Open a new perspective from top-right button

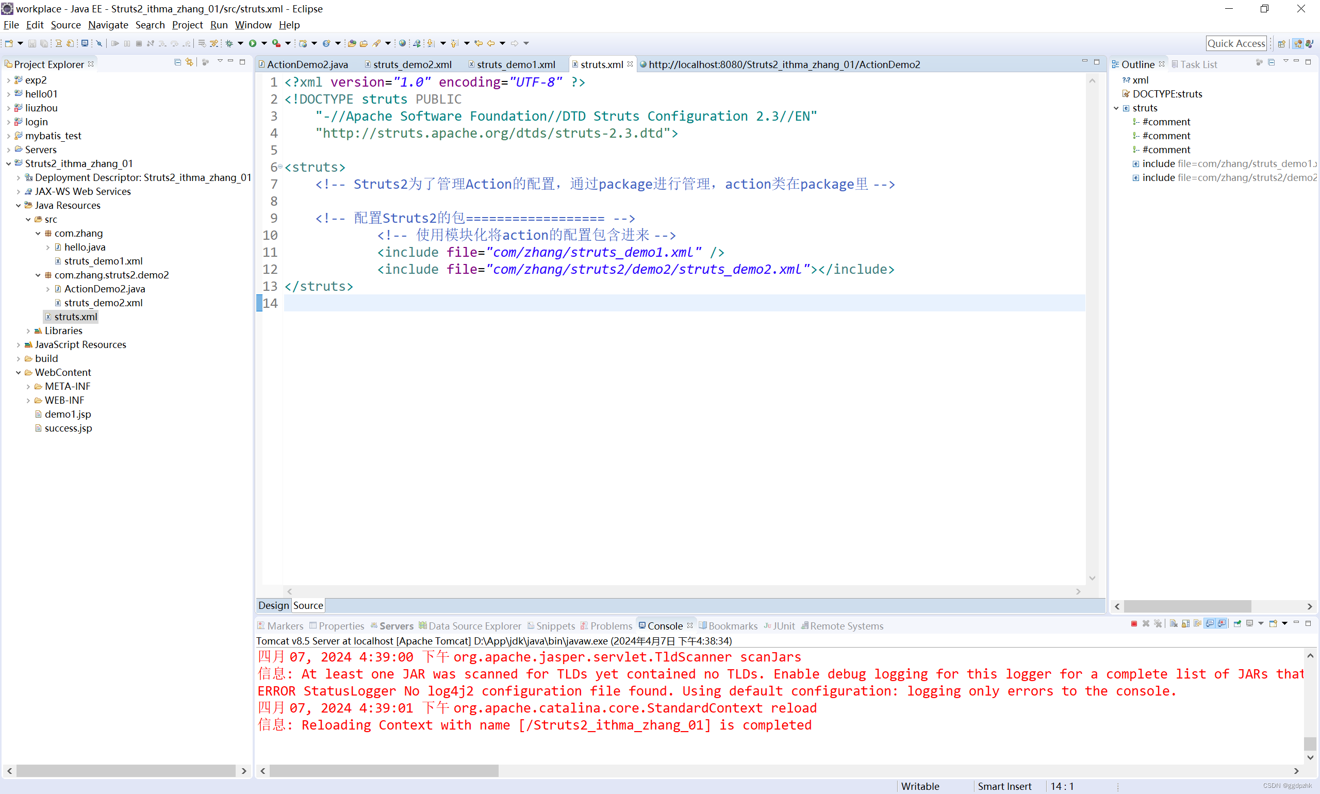(x=1282, y=43)
